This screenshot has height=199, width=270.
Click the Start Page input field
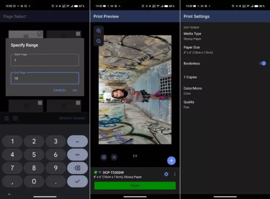[x=44, y=60]
